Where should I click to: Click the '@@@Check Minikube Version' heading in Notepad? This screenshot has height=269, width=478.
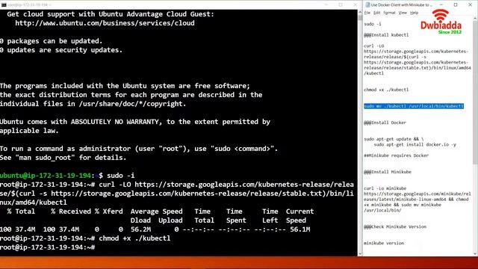(x=395, y=227)
